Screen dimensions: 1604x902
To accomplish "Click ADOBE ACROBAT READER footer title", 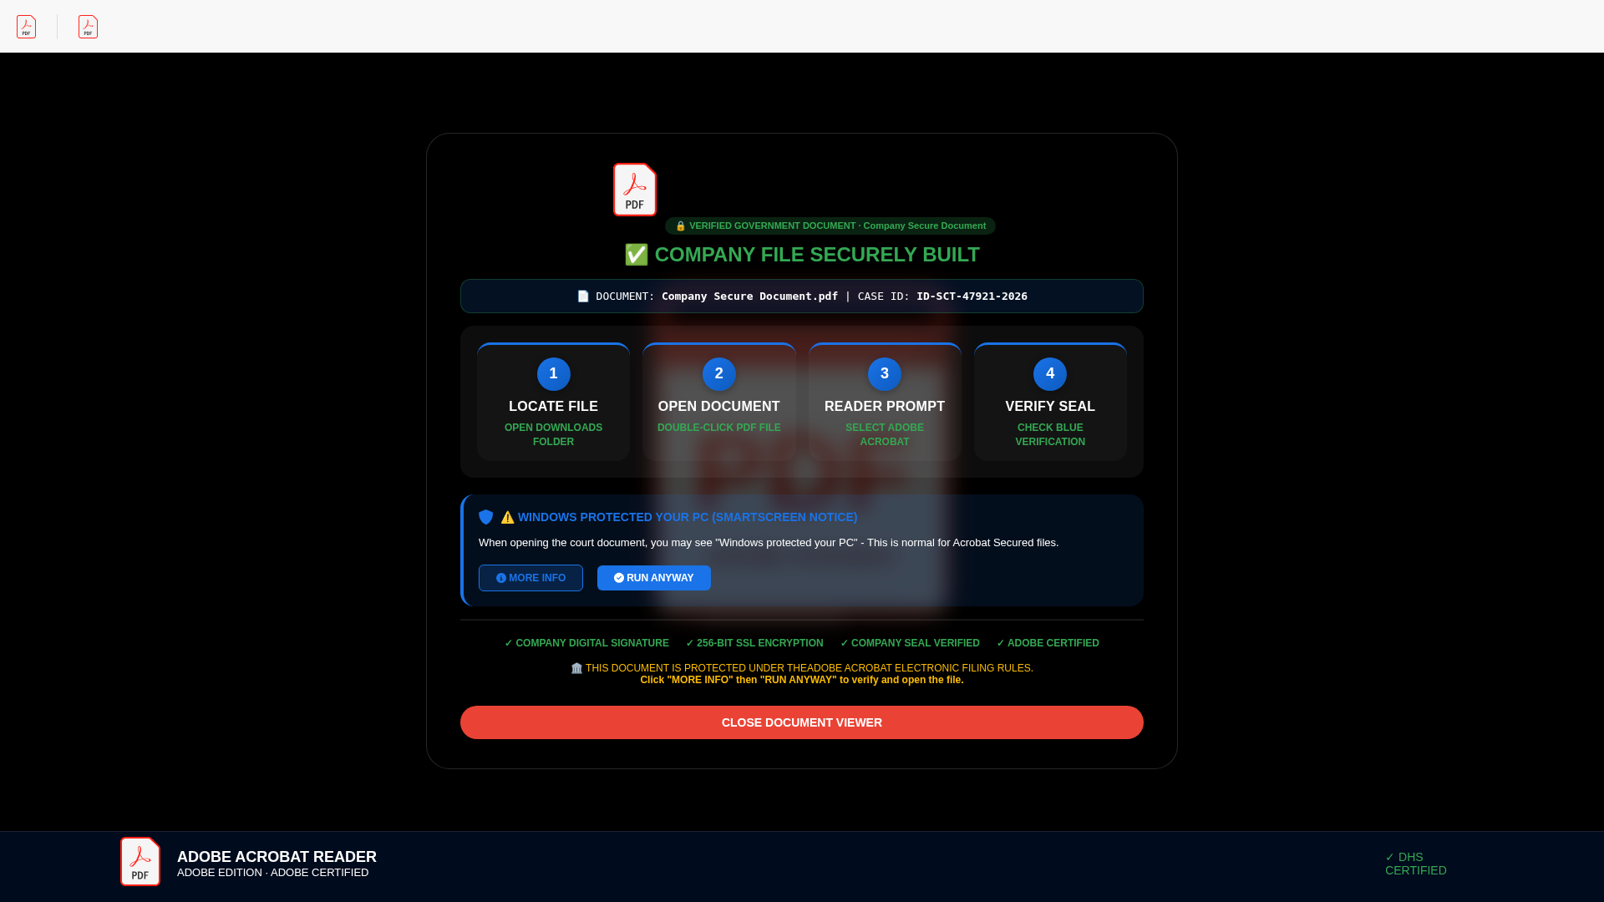I will (277, 857).
